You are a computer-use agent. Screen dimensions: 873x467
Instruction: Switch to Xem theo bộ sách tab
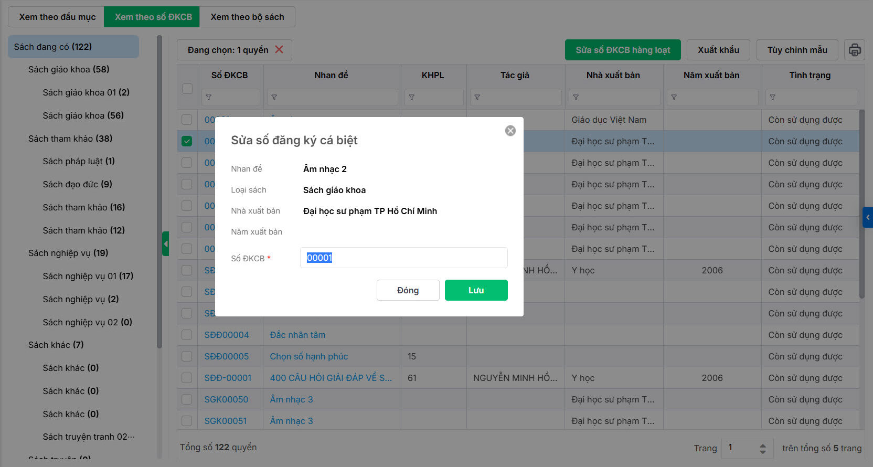pos(247,17)
